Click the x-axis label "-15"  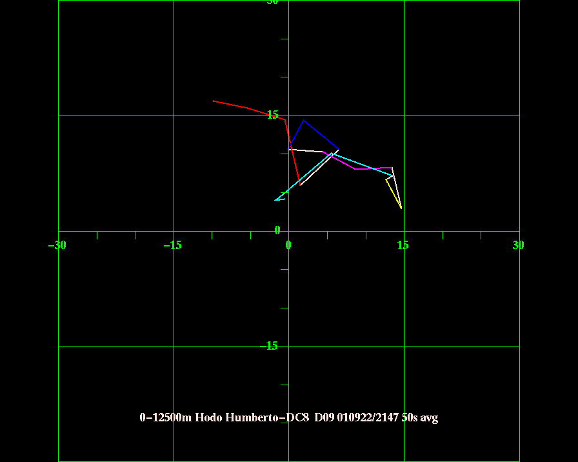pyautogui.click(x=172, y=245)
